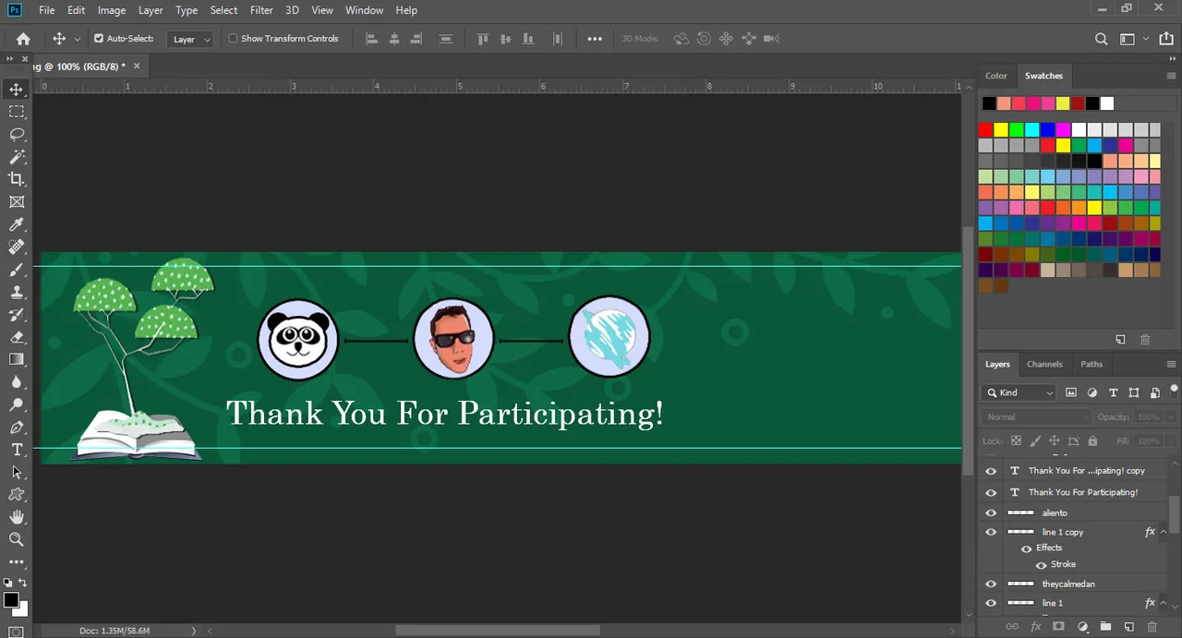This screenshot has height=638, width=1182.
Task: Select the Hand tool
Action: [17, 517]
